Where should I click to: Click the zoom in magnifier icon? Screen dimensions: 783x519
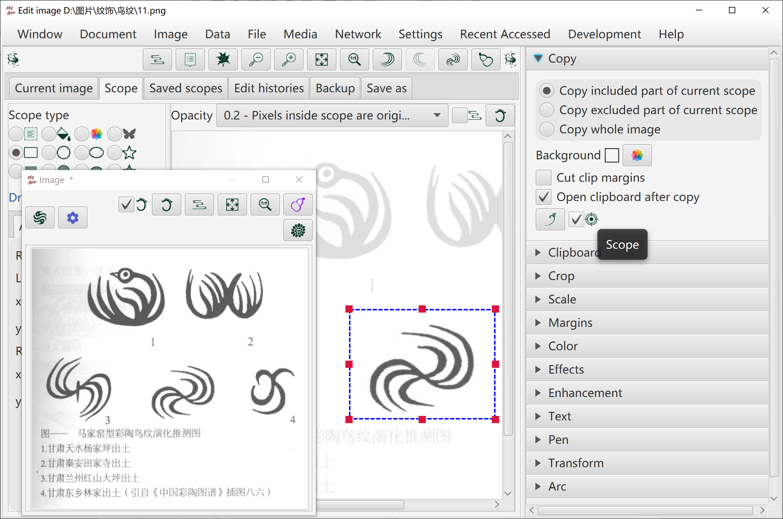click(x=289, y=59)
